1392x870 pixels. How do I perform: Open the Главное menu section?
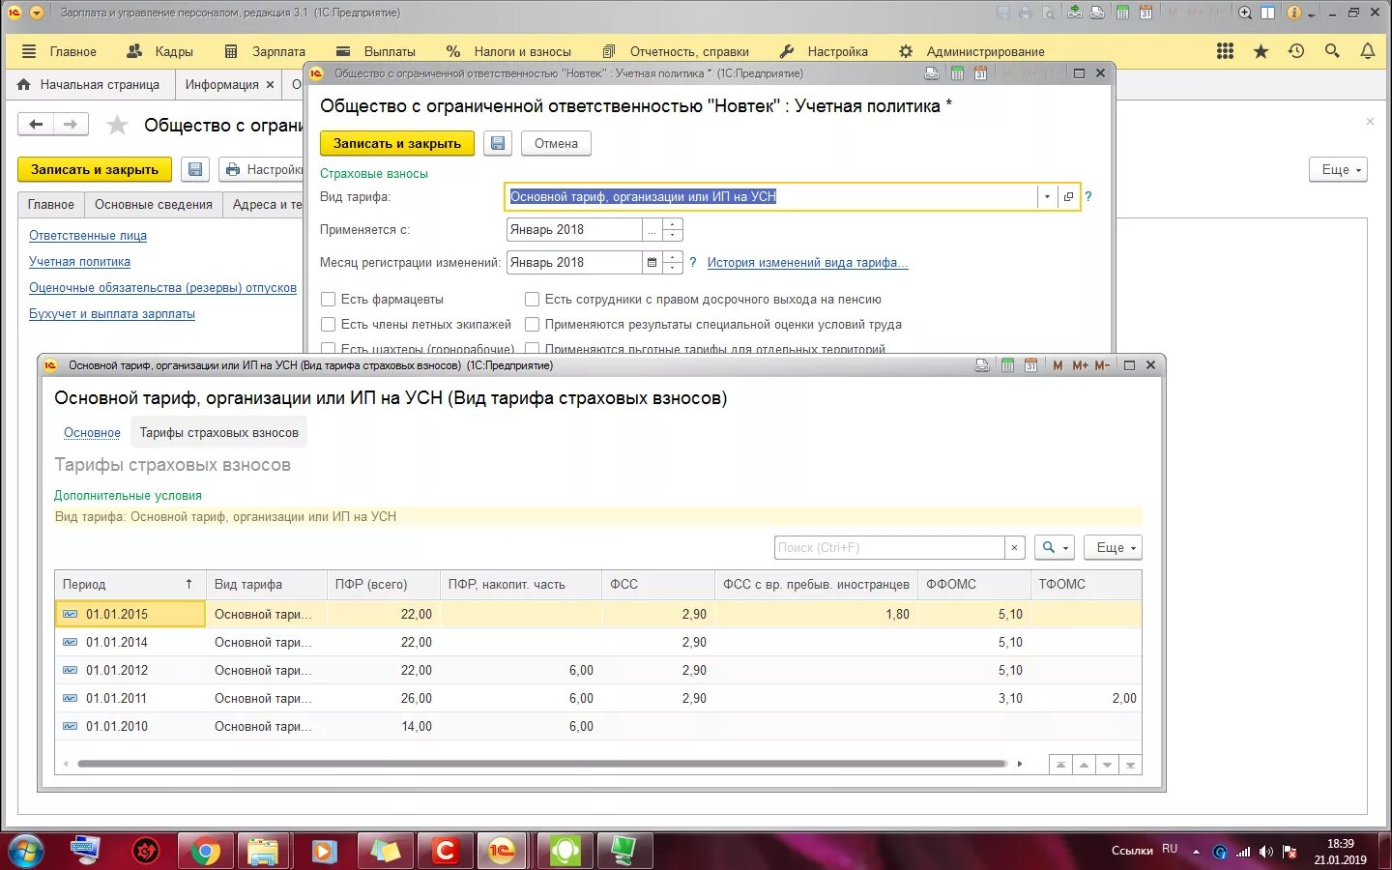59,51
